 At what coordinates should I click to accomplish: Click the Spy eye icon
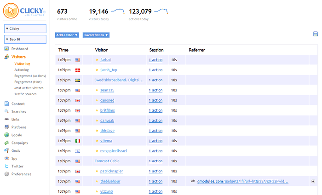6,158
